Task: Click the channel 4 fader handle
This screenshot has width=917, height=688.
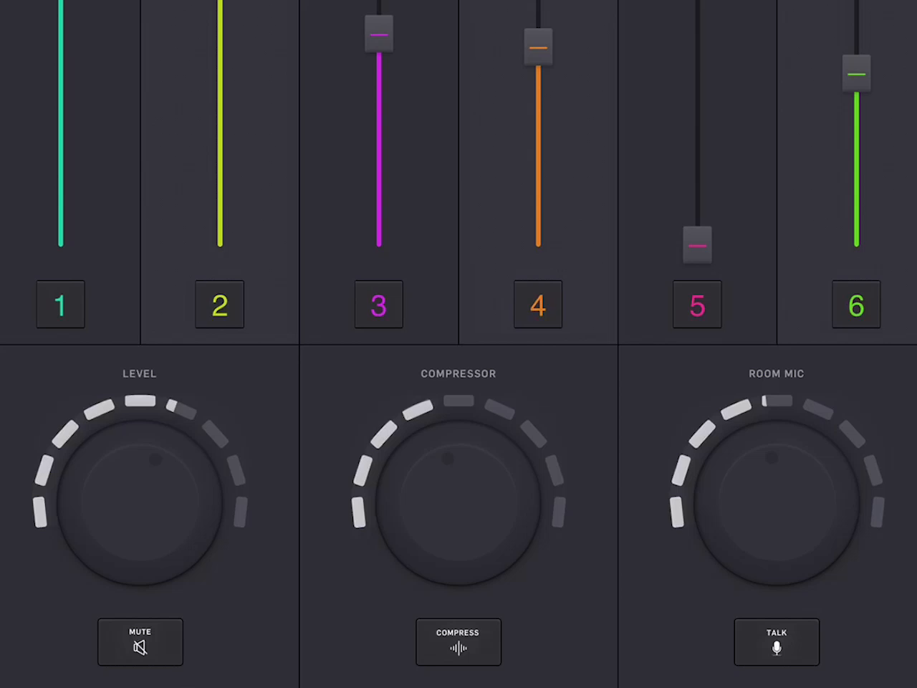Action: click(x=538, y=47)
